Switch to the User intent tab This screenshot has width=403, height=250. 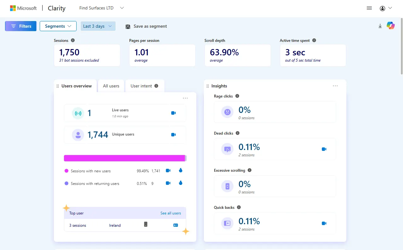(145, 86)
